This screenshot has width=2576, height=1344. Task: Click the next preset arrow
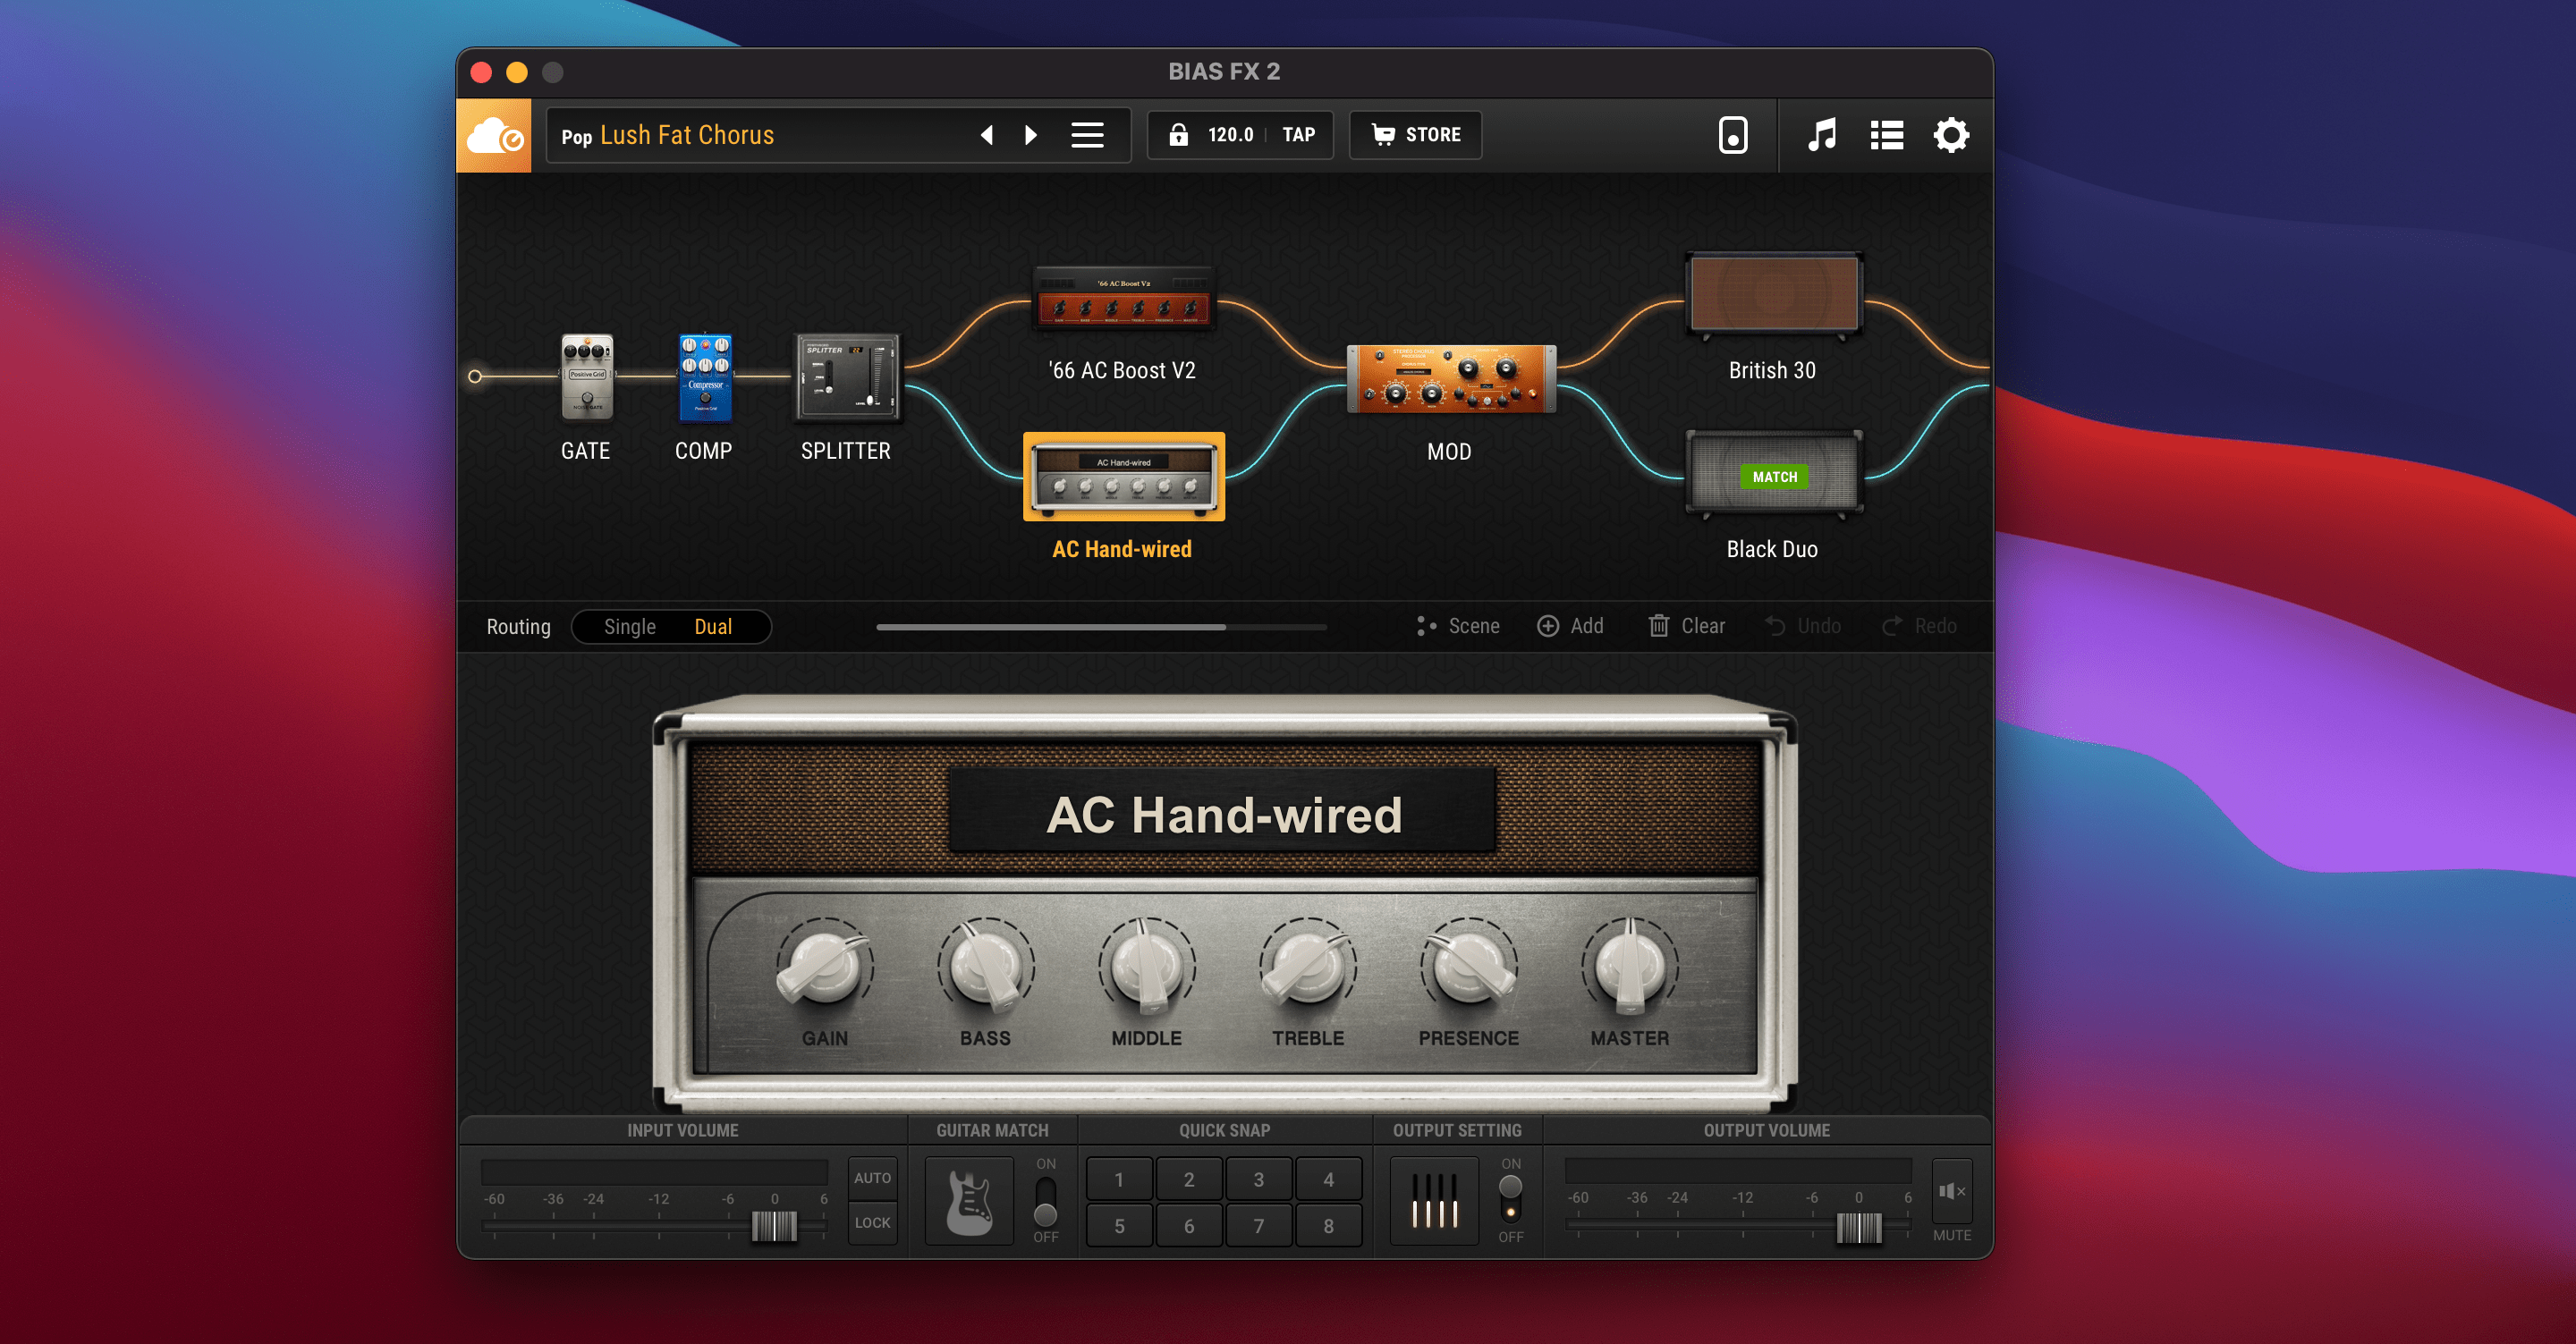[1031, 134]
